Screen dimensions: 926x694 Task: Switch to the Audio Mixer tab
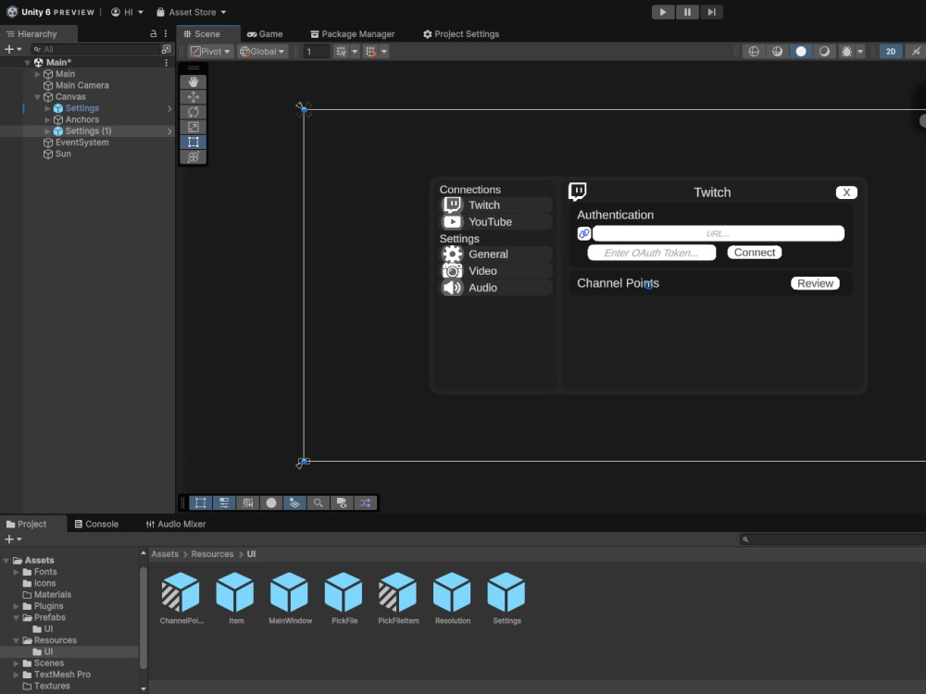176,524
